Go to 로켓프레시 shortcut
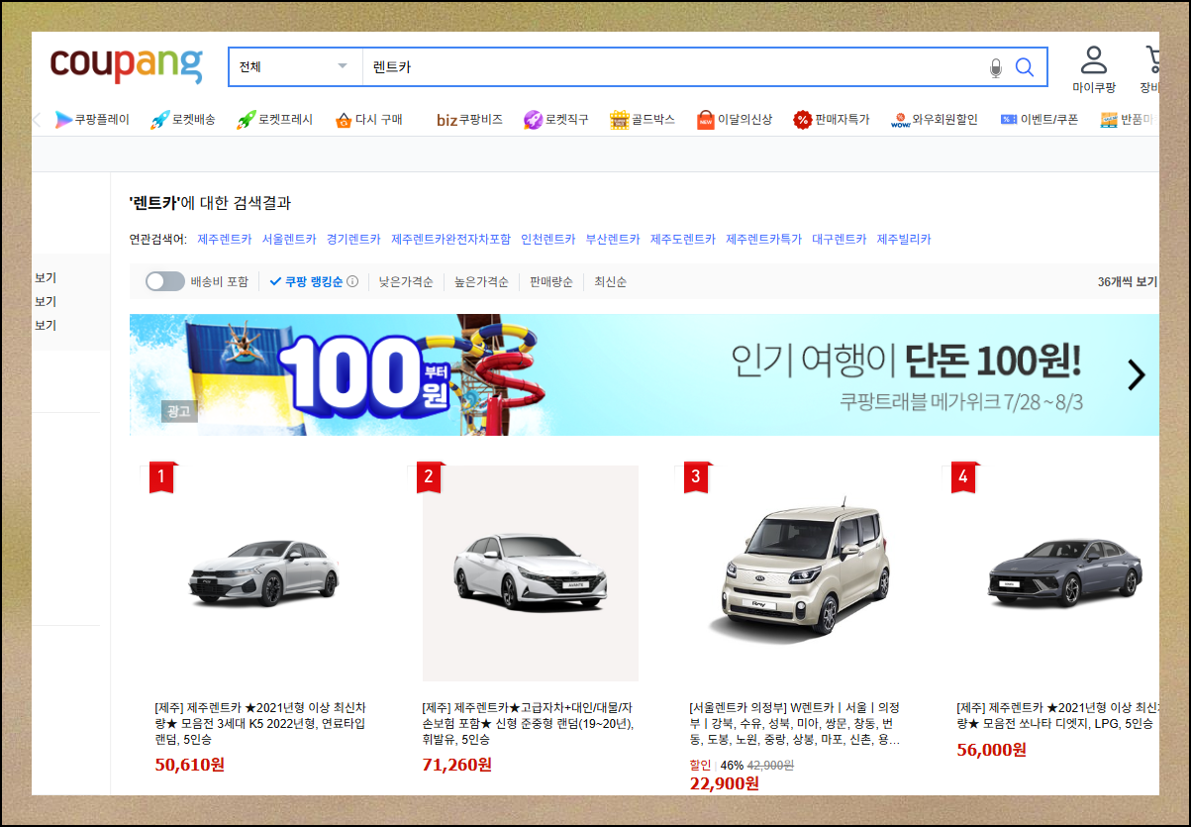This screenshot has width=1191, height=827. pos(274,120)
